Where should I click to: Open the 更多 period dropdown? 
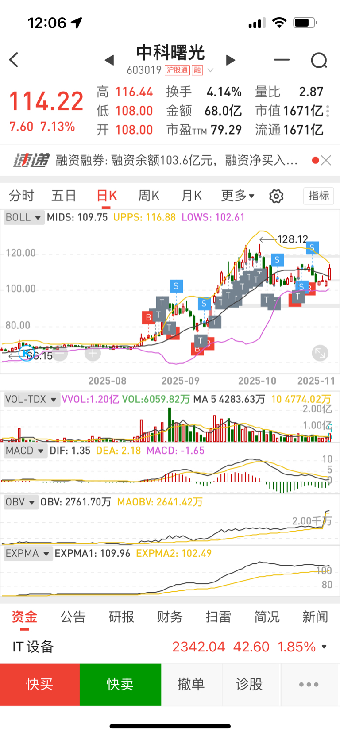(238, 196)
